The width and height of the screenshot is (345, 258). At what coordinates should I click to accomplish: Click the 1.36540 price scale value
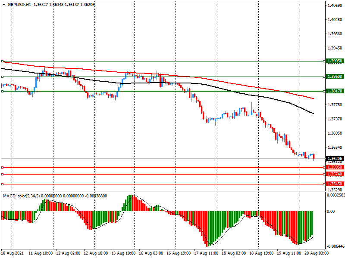point(335,147)
